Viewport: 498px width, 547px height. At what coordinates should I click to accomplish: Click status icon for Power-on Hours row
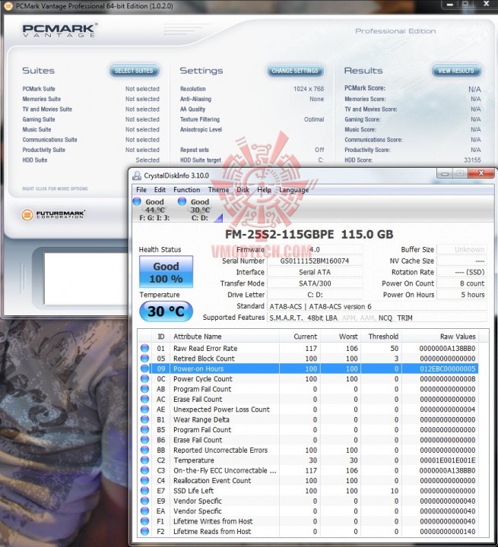[x=144, y=368]
